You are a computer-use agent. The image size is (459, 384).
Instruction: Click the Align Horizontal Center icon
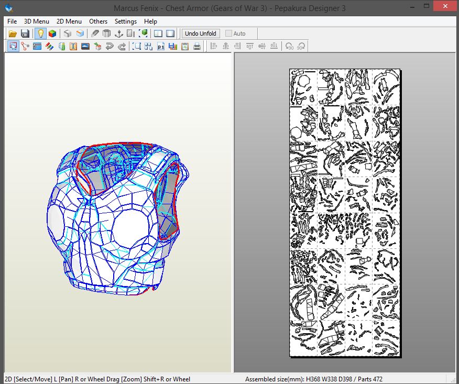point(226,46)
